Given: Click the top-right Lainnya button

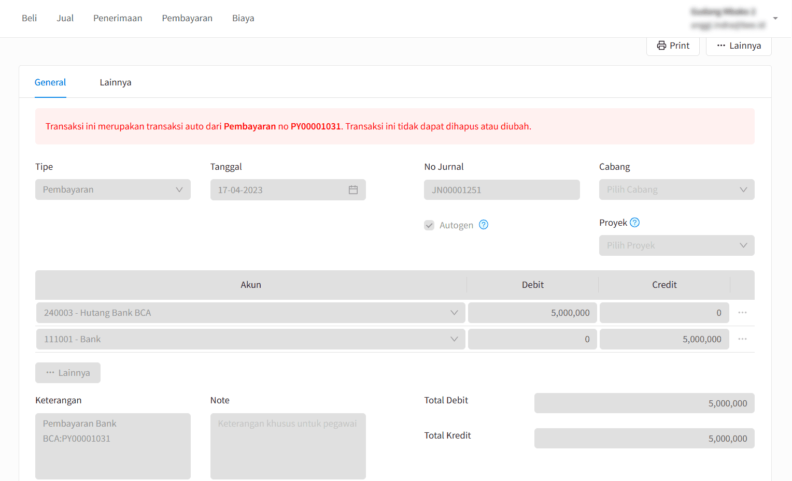Looking at the screenshot, I should (x=739, y=46).
